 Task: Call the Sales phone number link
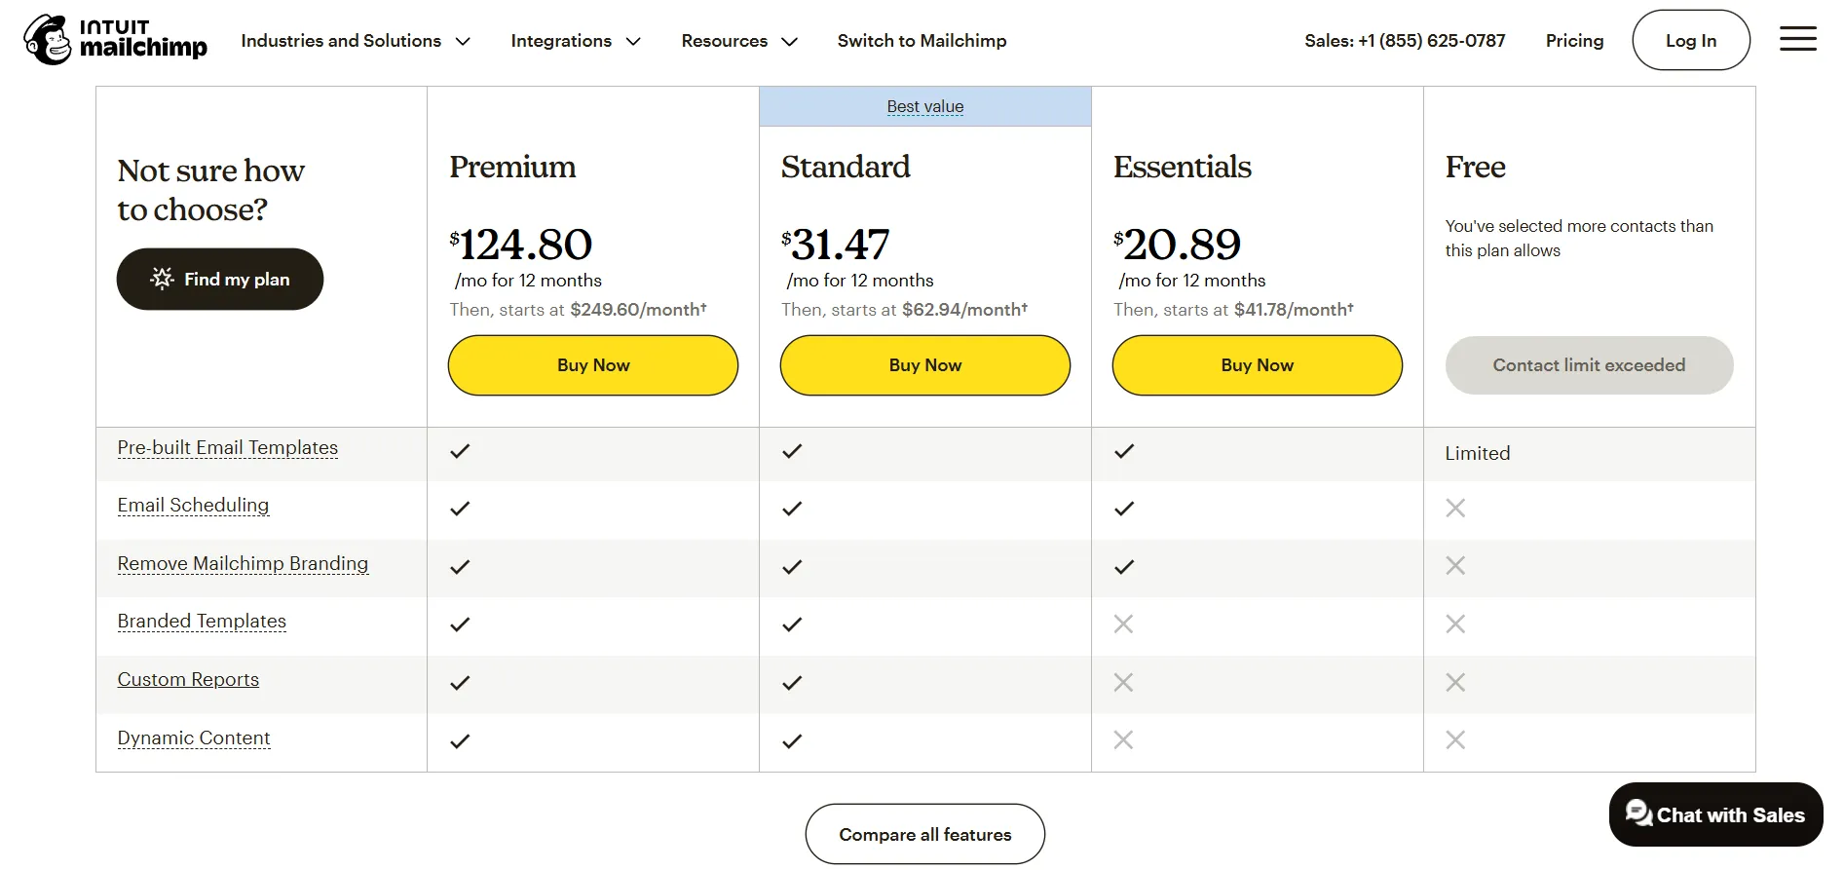1404,41
